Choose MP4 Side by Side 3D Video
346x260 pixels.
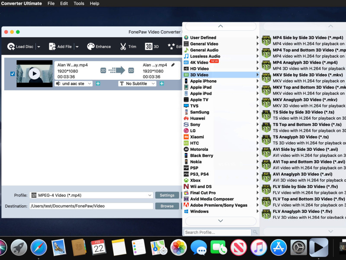click(304, 41)
